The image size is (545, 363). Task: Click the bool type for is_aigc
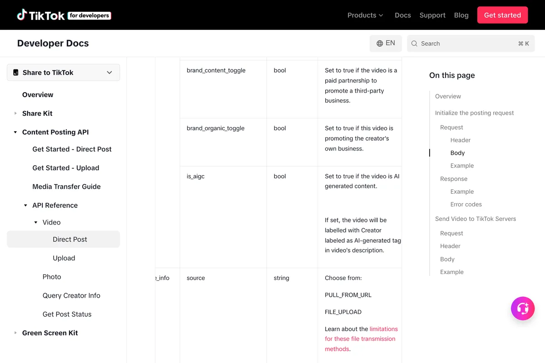tap(280, 176)
